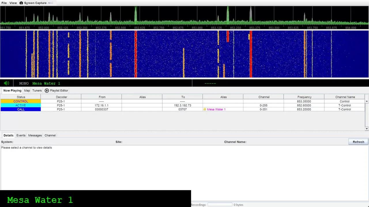Show the Messages tab

click(35, 135)
